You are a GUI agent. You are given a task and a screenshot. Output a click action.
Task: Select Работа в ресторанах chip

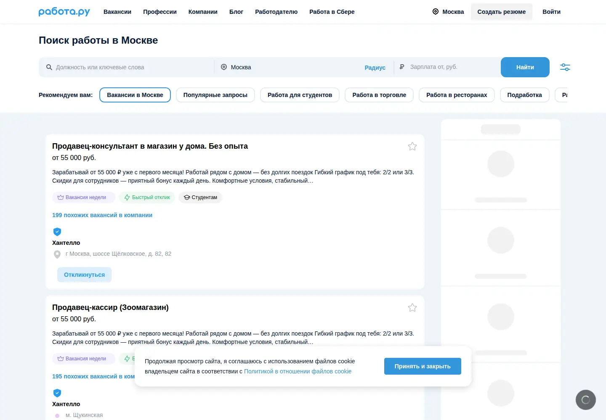tap(457, 95)
